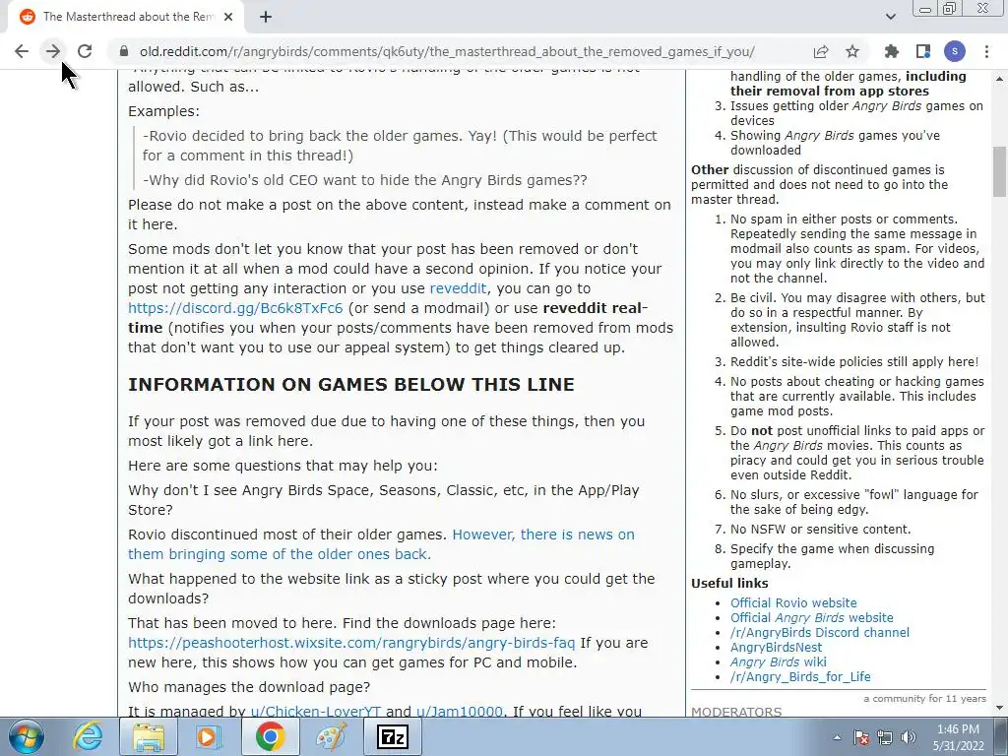Click the Action Center flag icon
Viewport: 1008px width, 756px height.
point(860,737)
